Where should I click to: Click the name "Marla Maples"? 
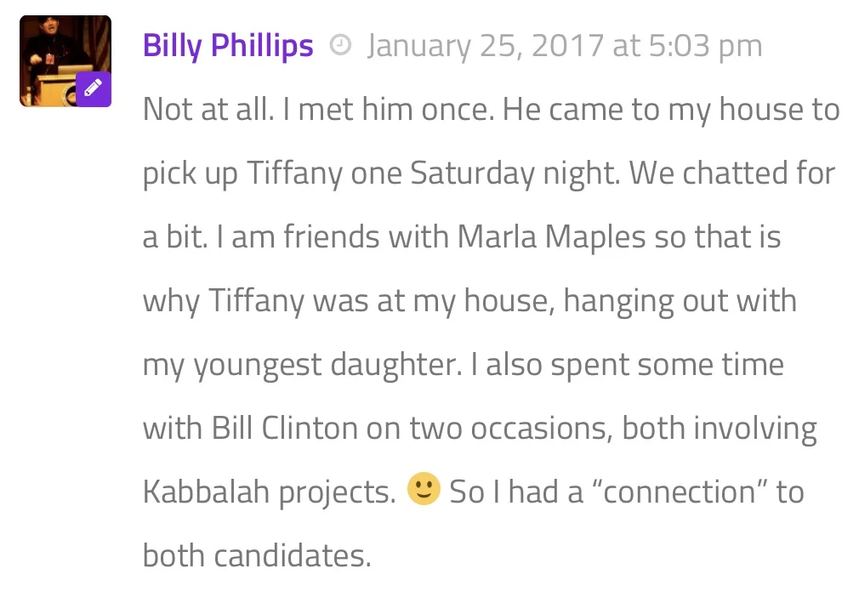tap(552, 238)
